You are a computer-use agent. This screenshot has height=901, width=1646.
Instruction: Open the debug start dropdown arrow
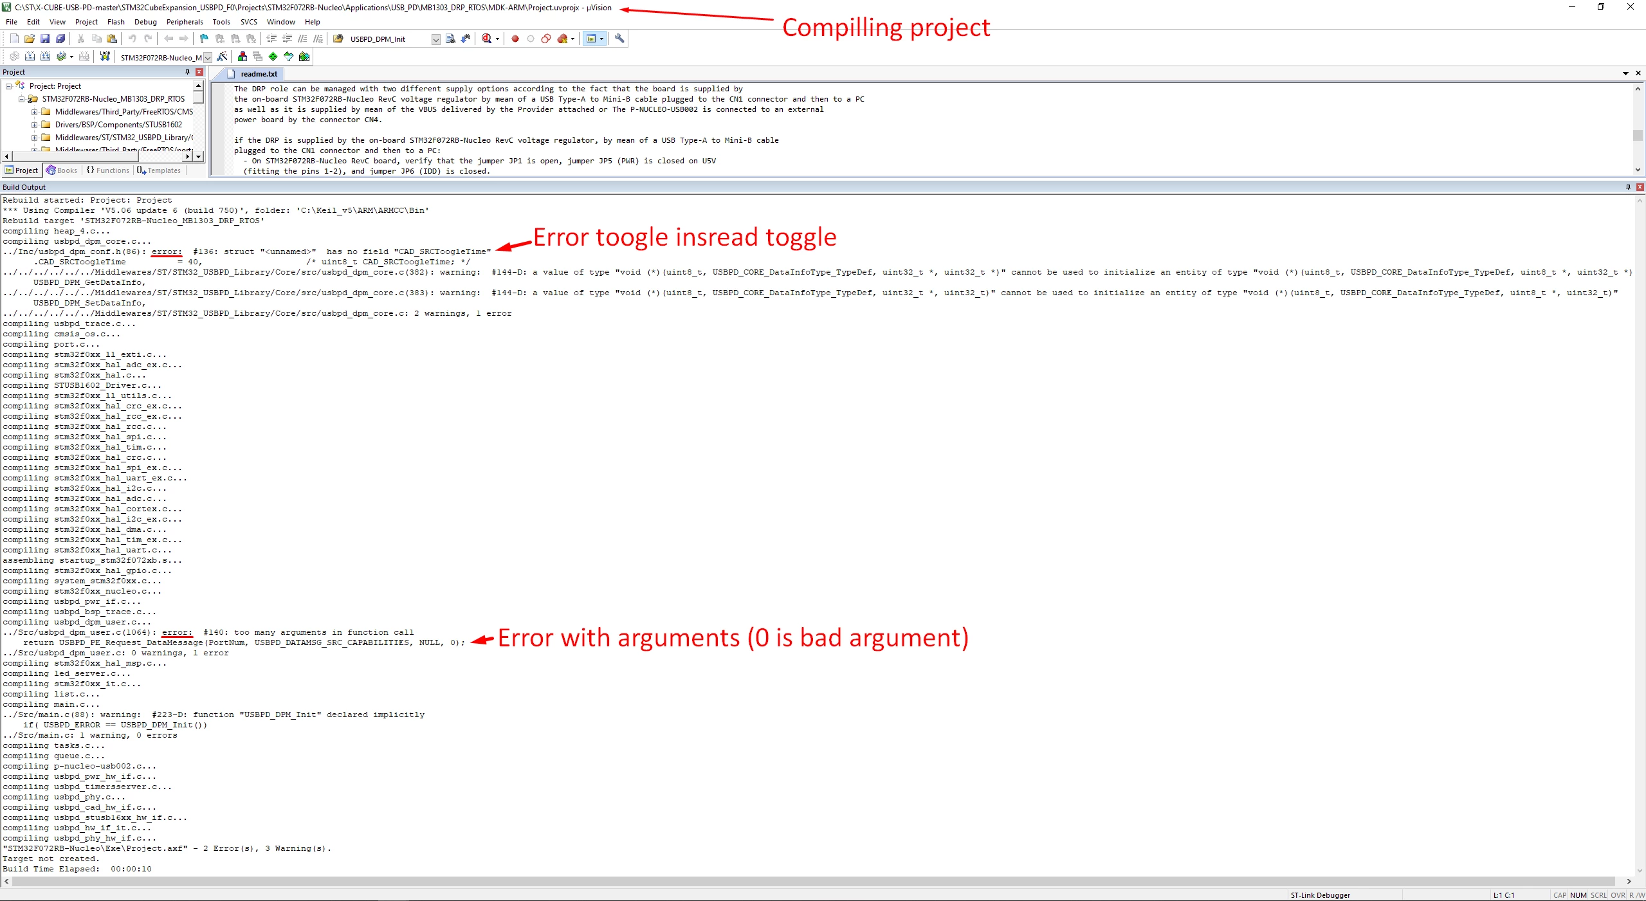[497, 39]
